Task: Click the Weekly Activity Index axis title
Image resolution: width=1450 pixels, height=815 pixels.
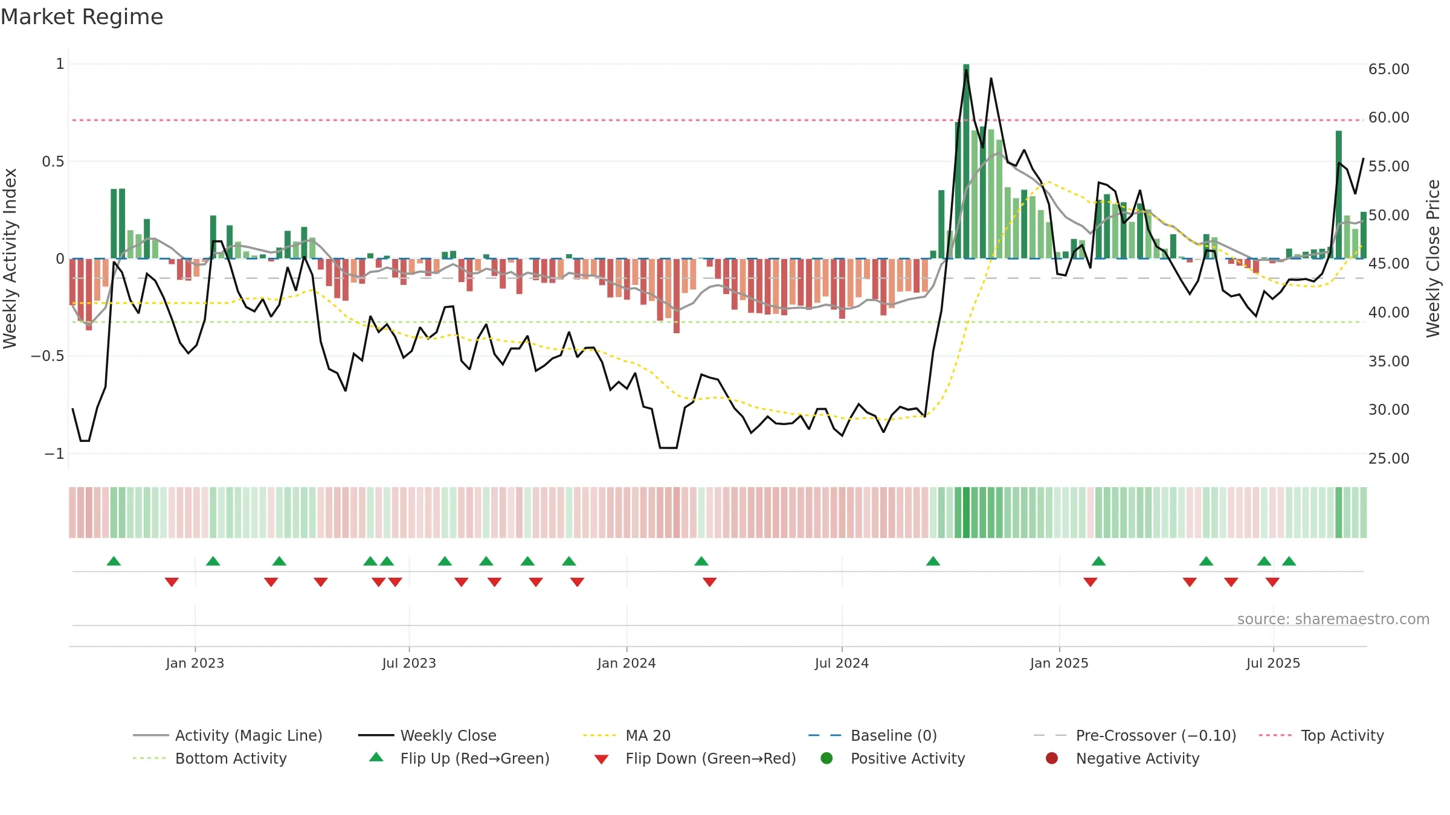Action: [10, 258]
